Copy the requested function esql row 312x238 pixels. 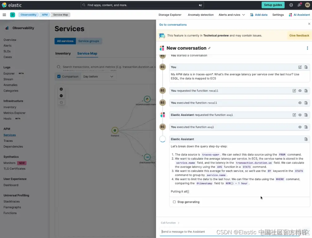pyautogui.click(x=306, y=115)
